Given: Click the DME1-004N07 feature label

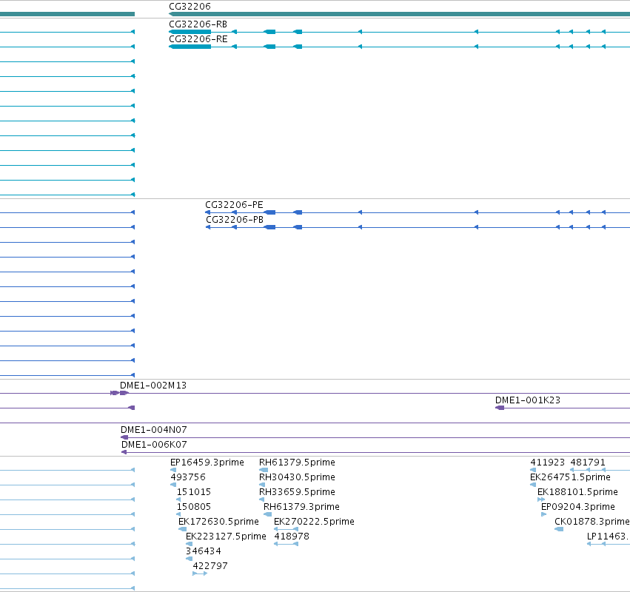Looking at the screenshot, I should tap(154, 430).
